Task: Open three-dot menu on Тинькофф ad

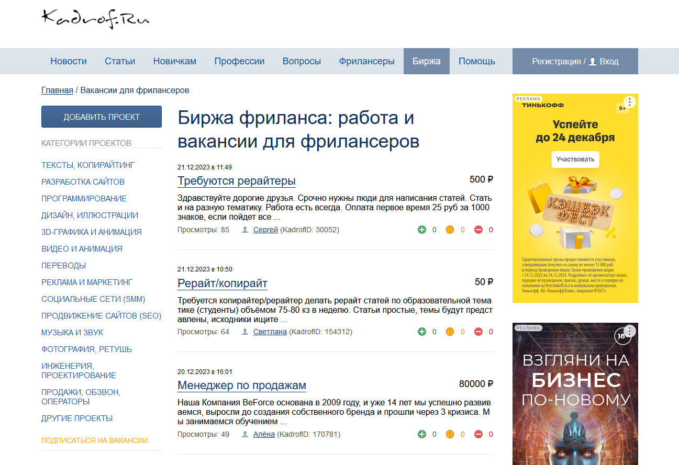Action: 630,101
